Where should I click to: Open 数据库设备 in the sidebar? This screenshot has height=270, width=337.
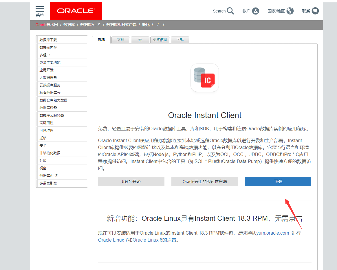point(62,108)
